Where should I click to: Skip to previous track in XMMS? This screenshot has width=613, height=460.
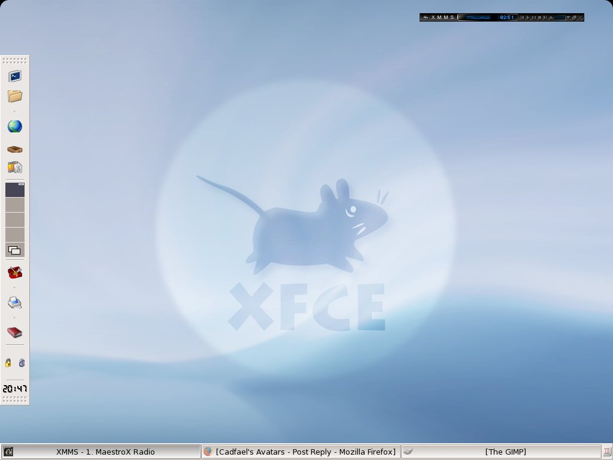(x=522, y=17)
